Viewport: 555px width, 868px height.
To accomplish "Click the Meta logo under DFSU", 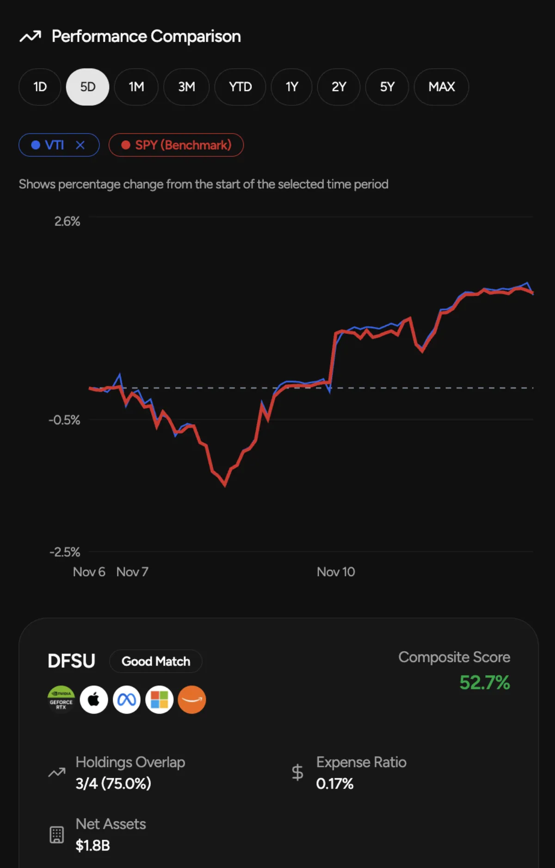I will [126, 699].
